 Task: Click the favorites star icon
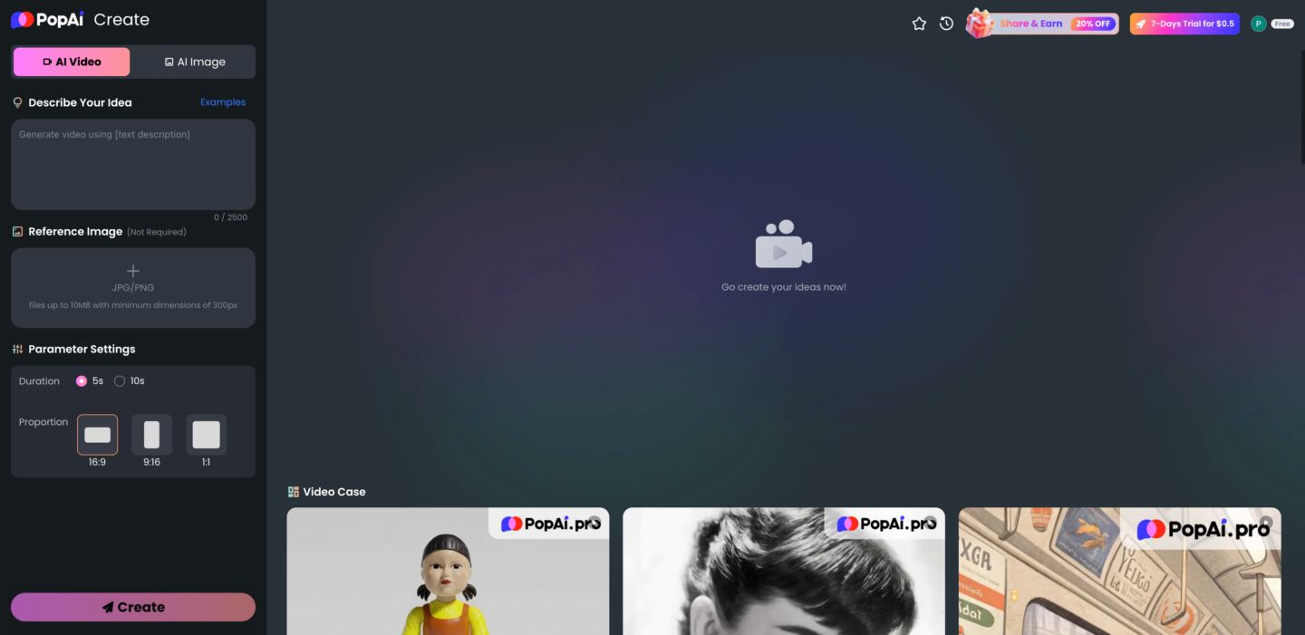(919, 24)
